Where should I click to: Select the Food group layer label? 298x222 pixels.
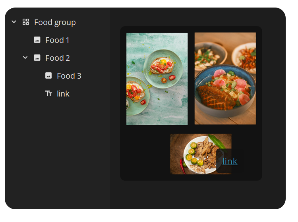(55, 22)
